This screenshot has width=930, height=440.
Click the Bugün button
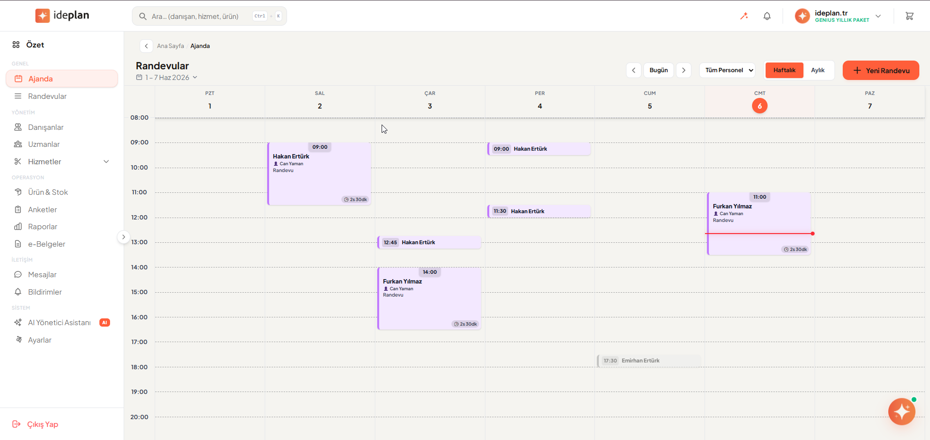point(658,70)
